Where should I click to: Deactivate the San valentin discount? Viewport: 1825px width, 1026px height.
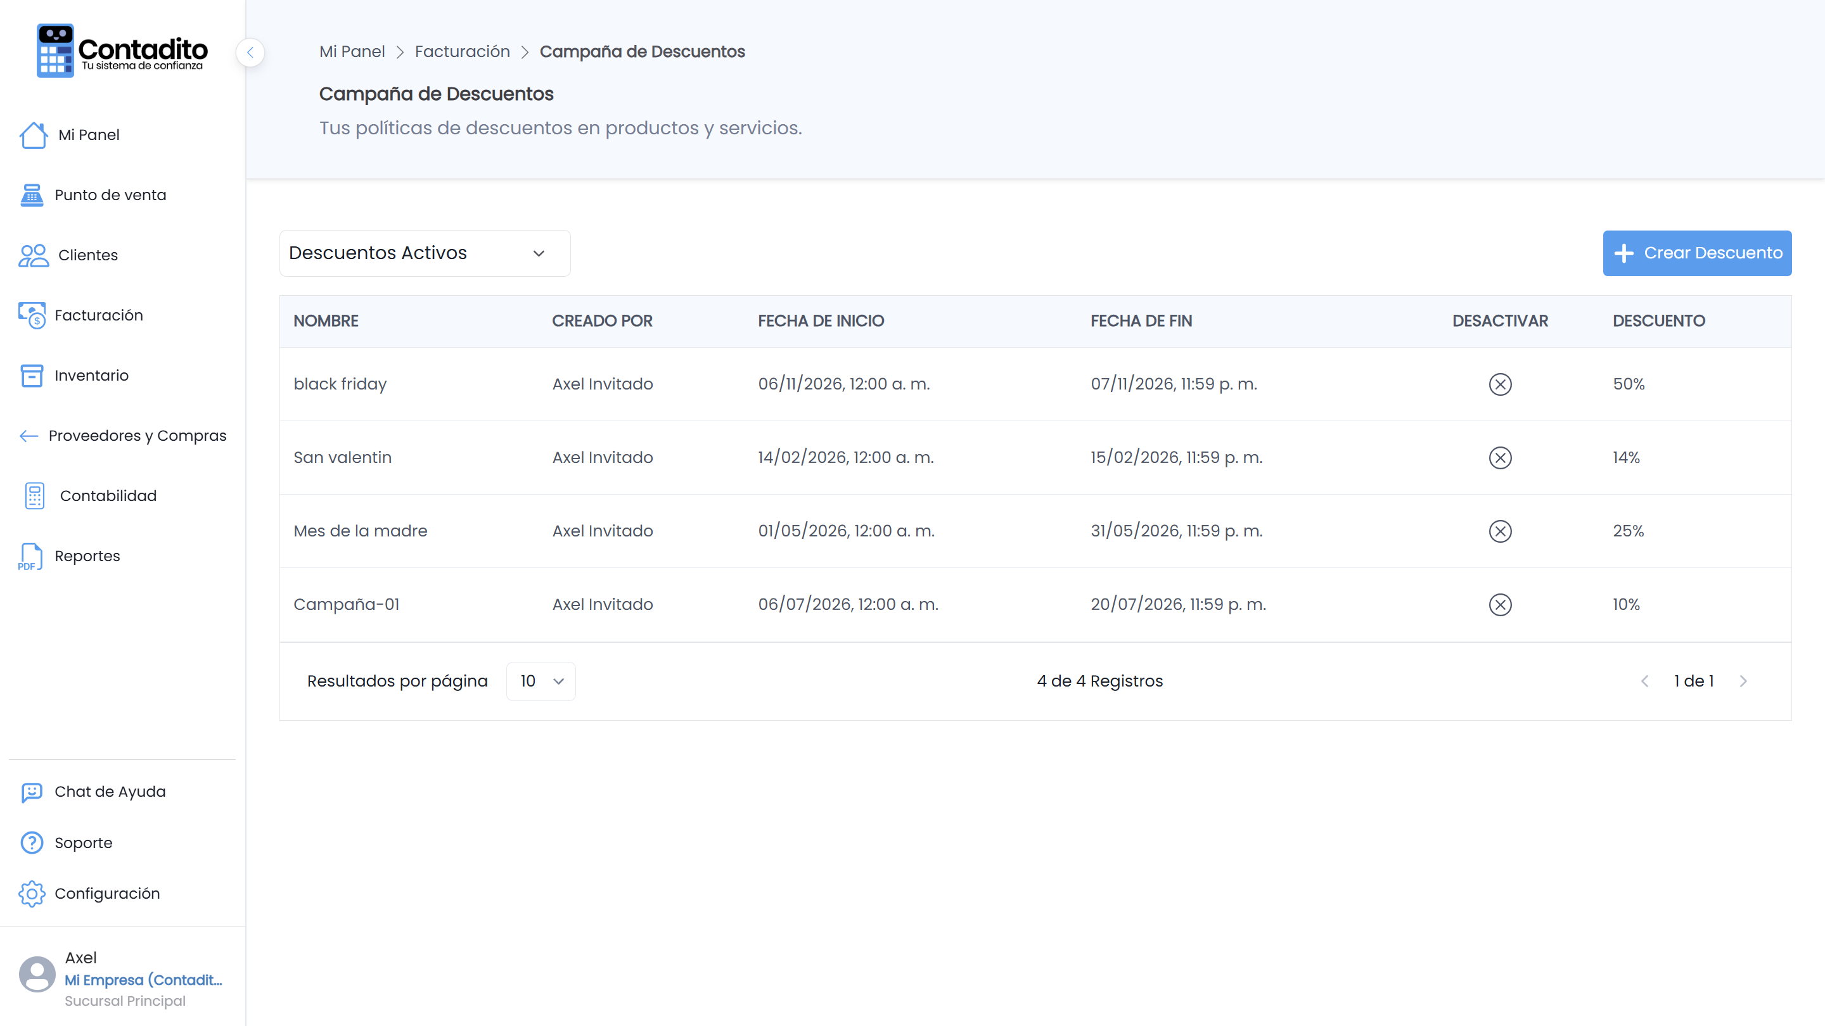pyautogui.click(x=1501, y=458)
